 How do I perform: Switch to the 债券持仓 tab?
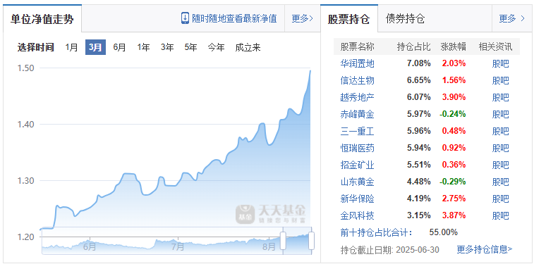[x=406, y=18]
